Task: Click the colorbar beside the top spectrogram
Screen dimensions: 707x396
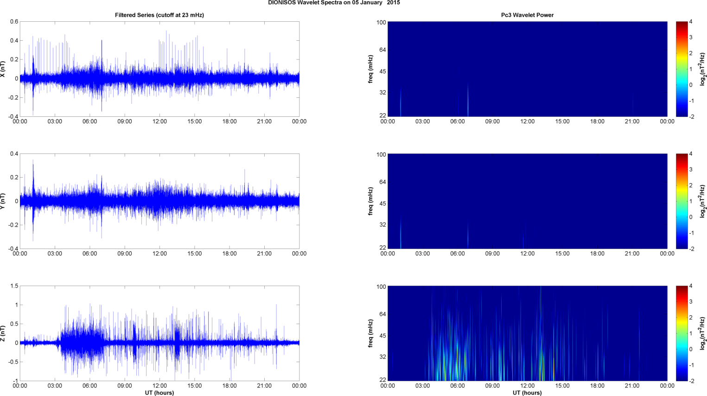Action: click(x=682, y=69)
